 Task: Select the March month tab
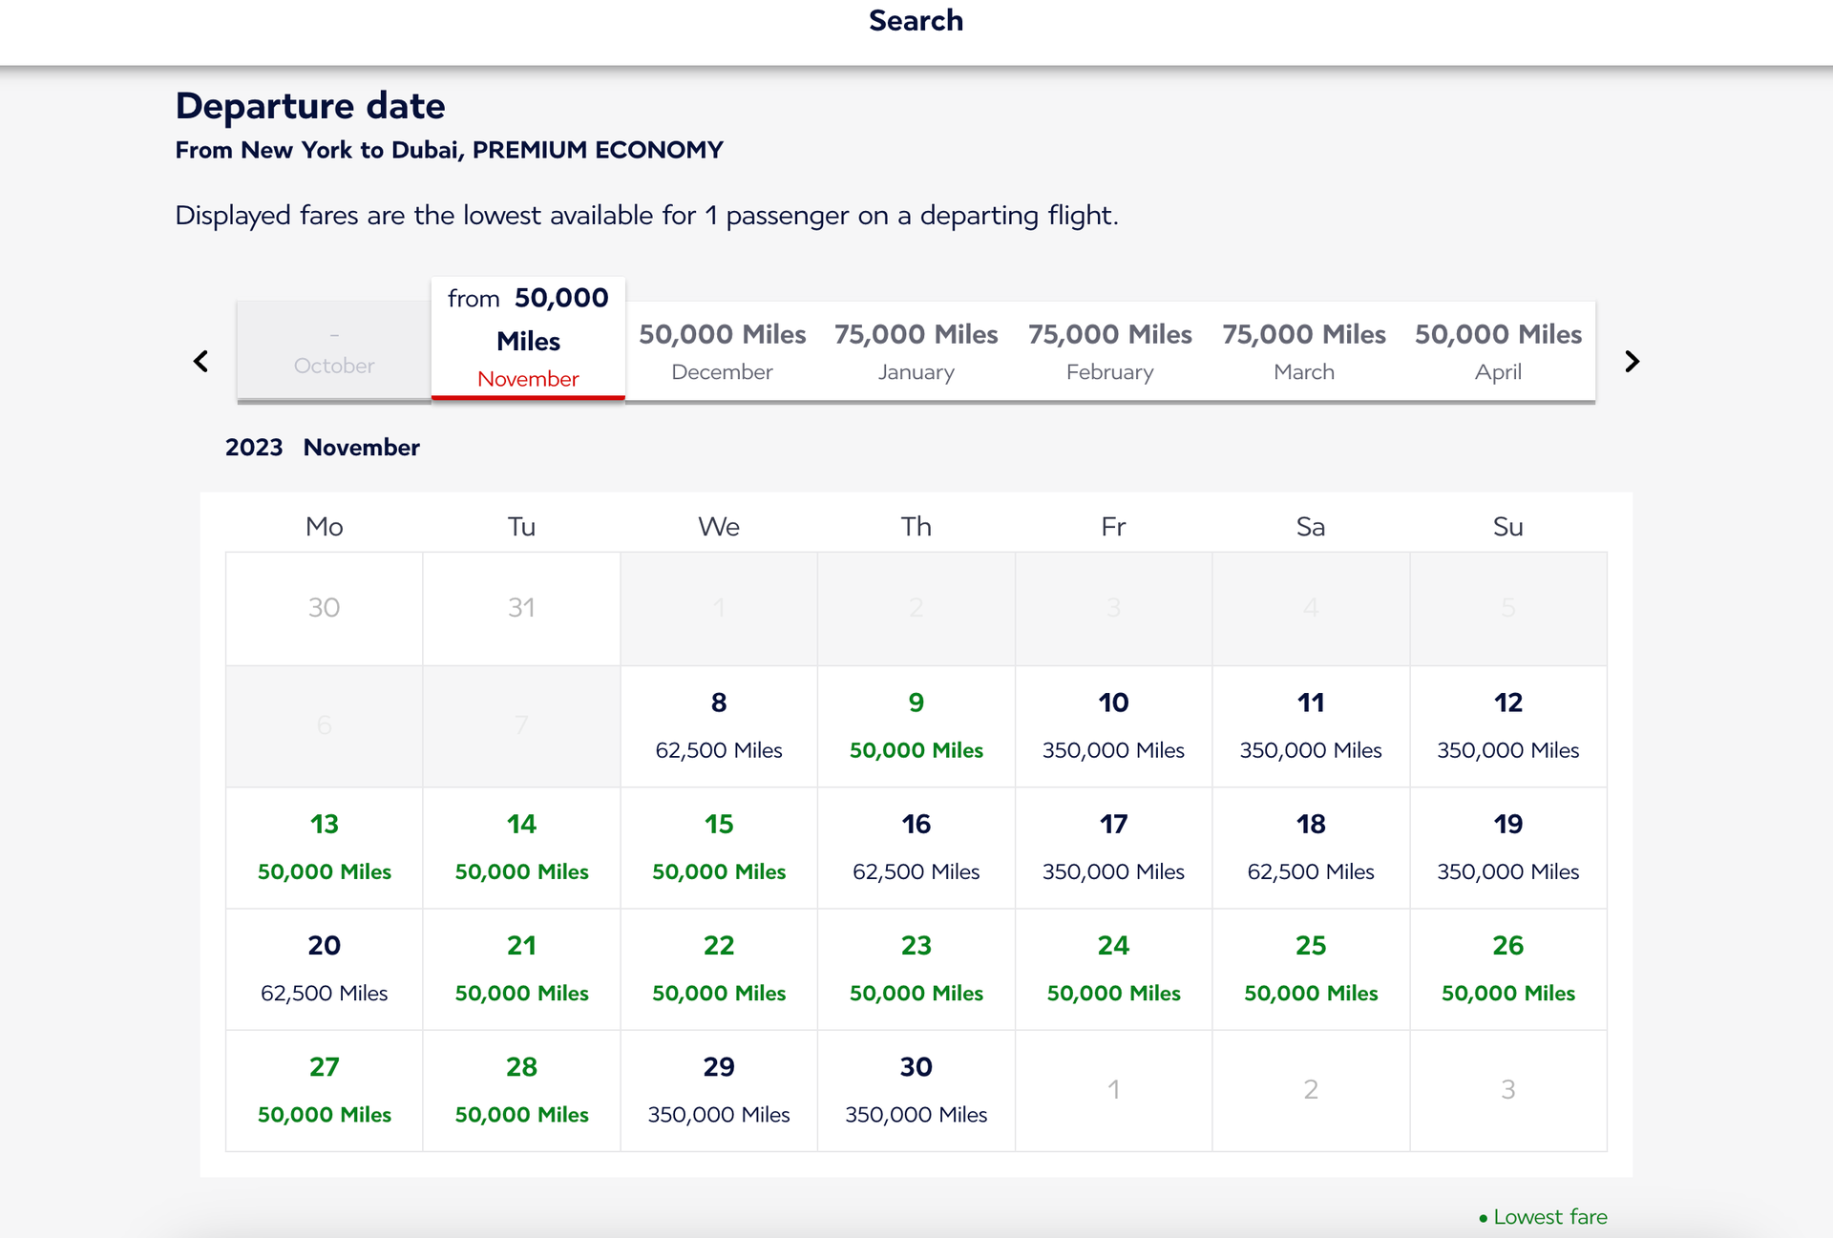pyautogui.click(x=1304, y=351)
